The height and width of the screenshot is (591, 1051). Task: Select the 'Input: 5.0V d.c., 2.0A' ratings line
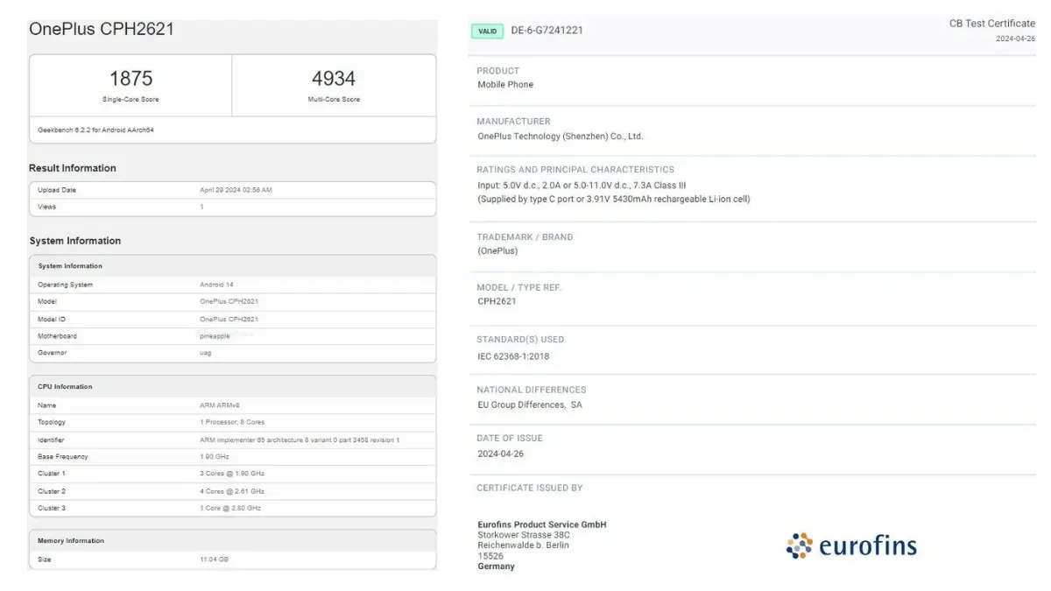click(x=582, y=186)
